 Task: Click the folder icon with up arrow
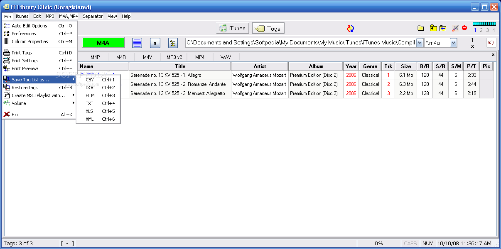pos(433,28)
